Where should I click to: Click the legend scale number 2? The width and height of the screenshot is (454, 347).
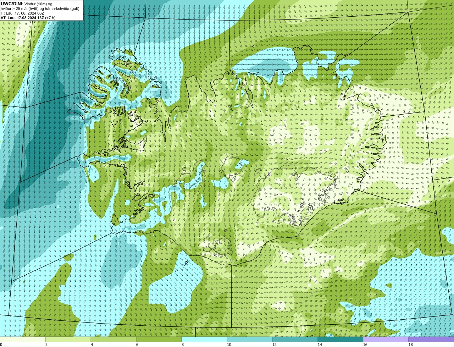click(x=46, y=345)
